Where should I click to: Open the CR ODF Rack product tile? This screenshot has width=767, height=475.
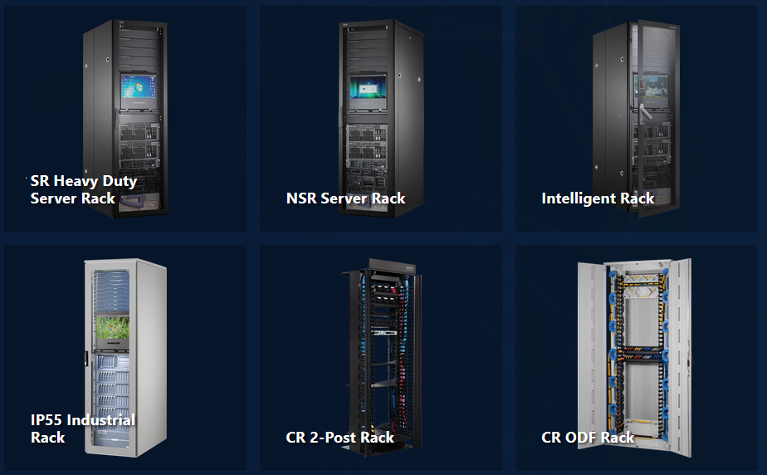636,358
